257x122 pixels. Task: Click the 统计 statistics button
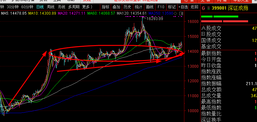click(139, 7)
